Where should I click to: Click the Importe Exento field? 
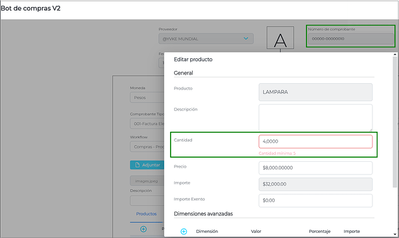click(315, 200)
